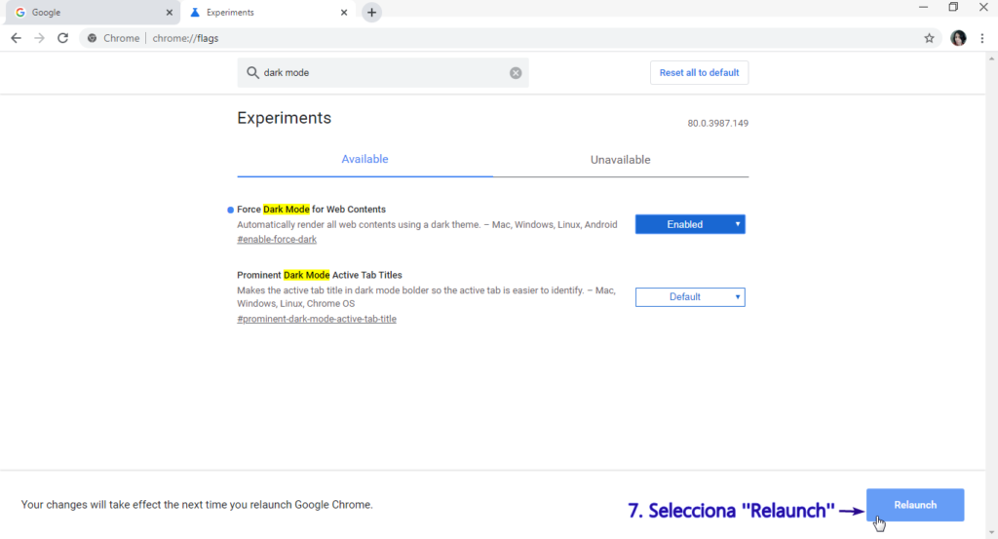998x539 pixels.
Task: Click the chrome://flags address bar
Action: pos(487,38)
